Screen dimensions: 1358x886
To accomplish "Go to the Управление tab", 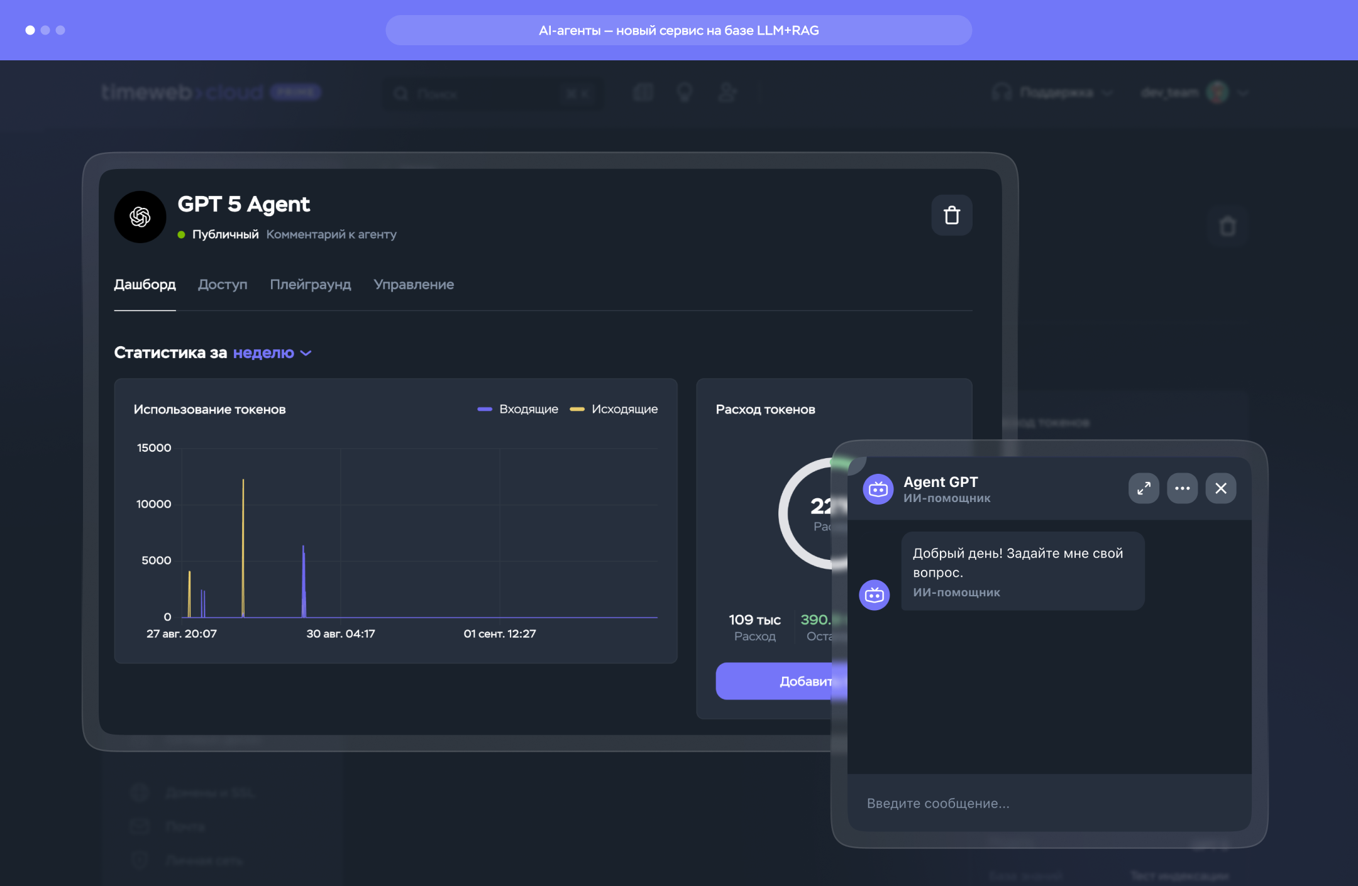I will [414, 285].
